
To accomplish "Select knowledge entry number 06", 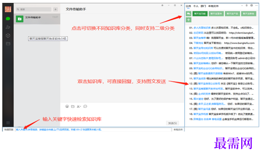I will point(222,53).
